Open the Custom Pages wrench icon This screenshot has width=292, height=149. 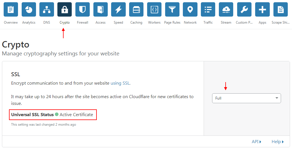pos(244,10)
